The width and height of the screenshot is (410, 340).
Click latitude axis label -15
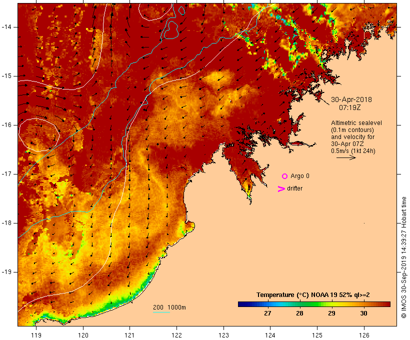coord(6,76)
